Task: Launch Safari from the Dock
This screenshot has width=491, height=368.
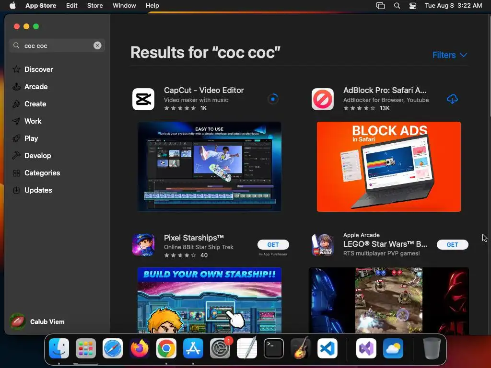Action: pos(113,348)
